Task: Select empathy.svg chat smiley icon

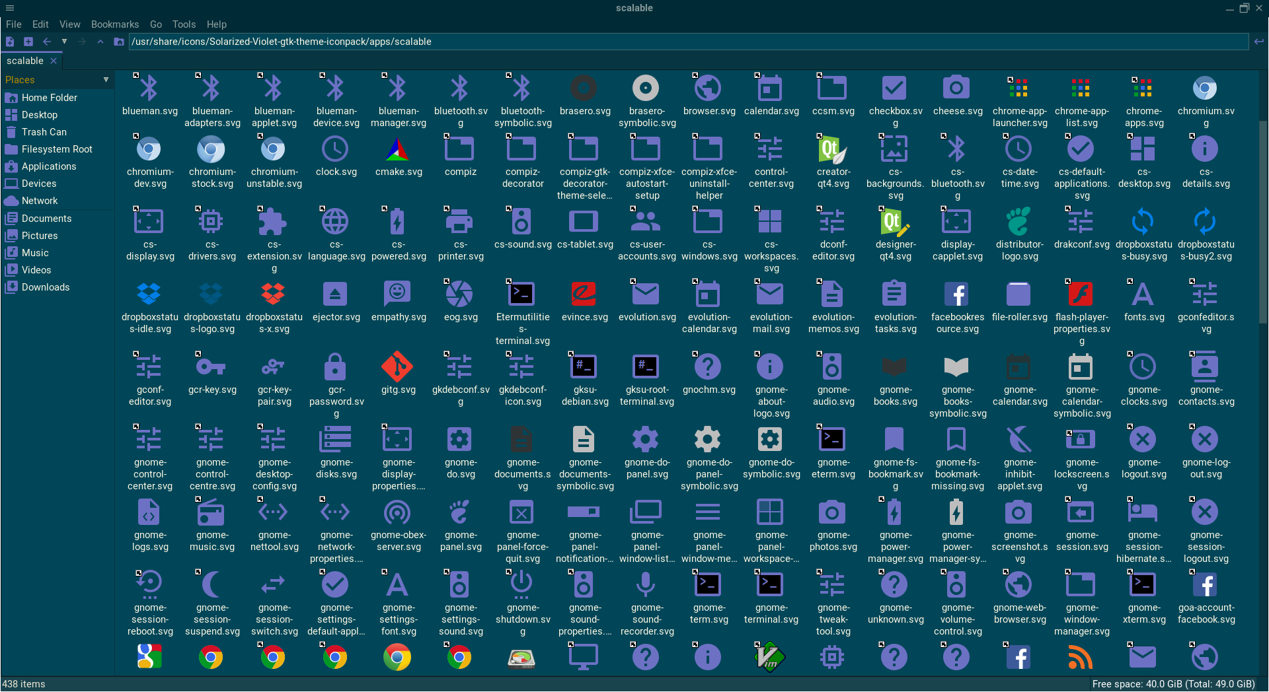Action: (398, 294)
